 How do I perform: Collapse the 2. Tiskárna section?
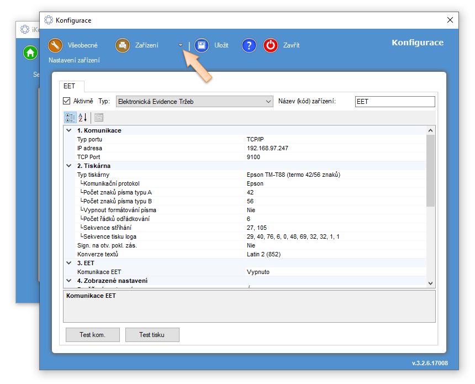pos(69,166)
